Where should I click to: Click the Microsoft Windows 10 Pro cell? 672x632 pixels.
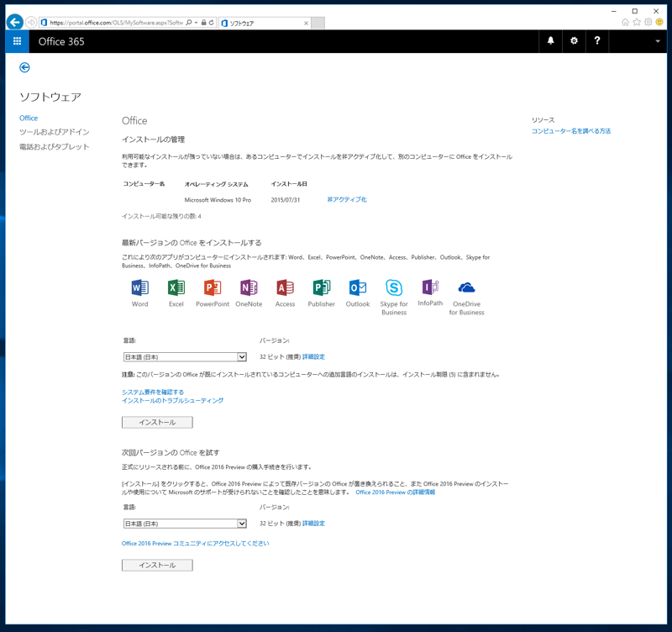click(x=218, y=200)
